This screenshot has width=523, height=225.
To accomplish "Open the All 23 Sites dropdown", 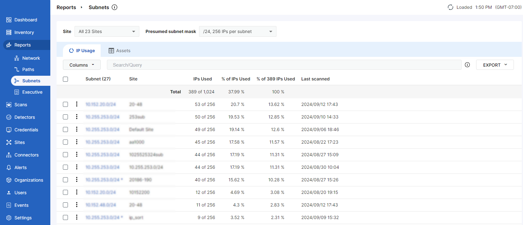I will tap(107, 31).
